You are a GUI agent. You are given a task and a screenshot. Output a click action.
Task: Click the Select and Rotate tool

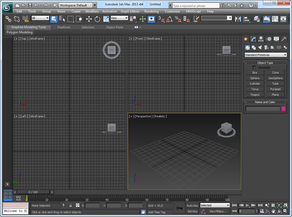point(97,19)
